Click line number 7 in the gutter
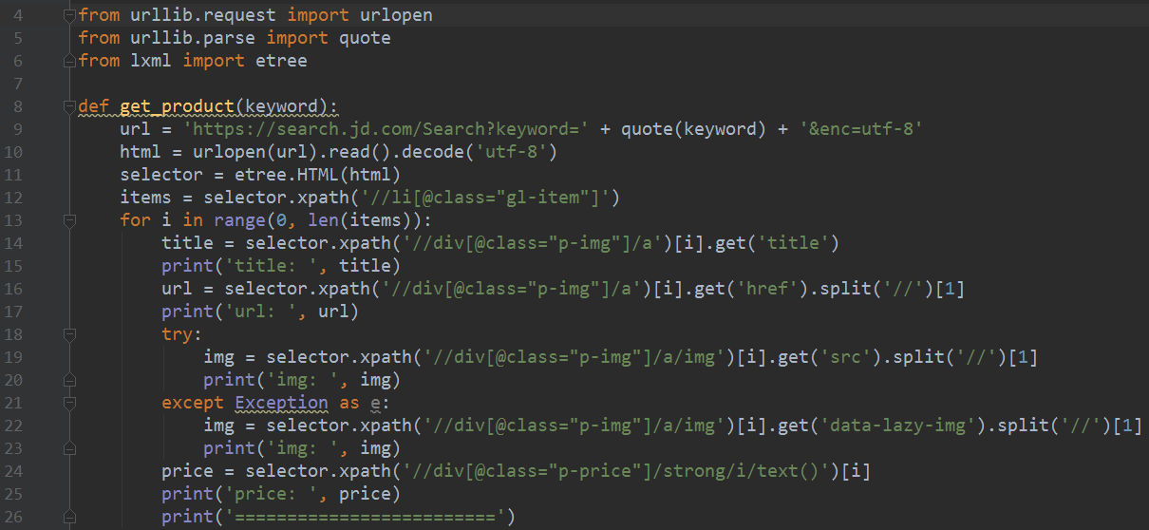This screenshot has height=530, width=1149. [20, 84]
